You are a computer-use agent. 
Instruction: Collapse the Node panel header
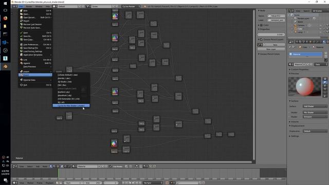tap(262, 10)
